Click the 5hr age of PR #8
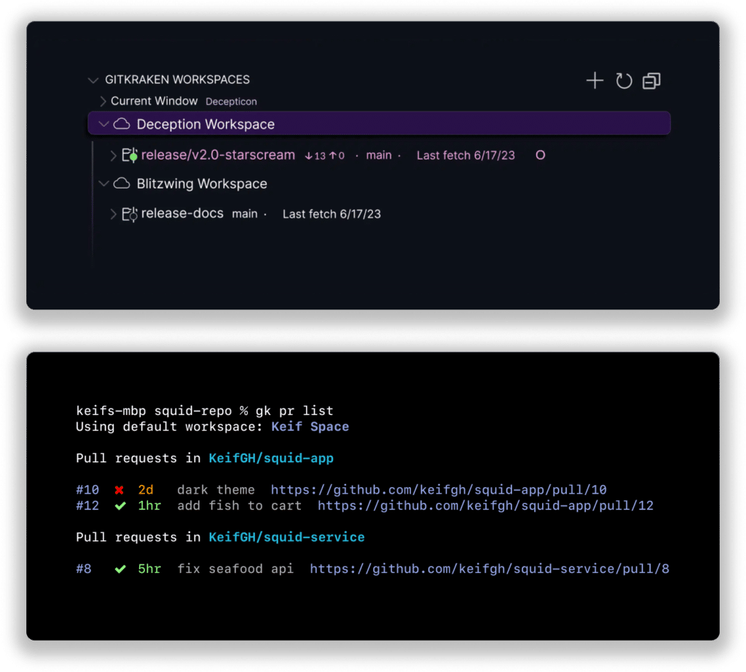Image resolution: width=746 pixels, height=672 pixels. [x=149, y=569]
